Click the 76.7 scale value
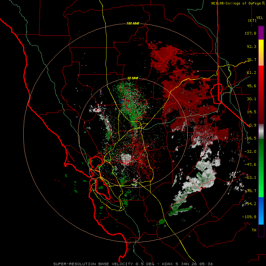The height and width of the screenshot is (266, 266). click(x=252, y=59)
